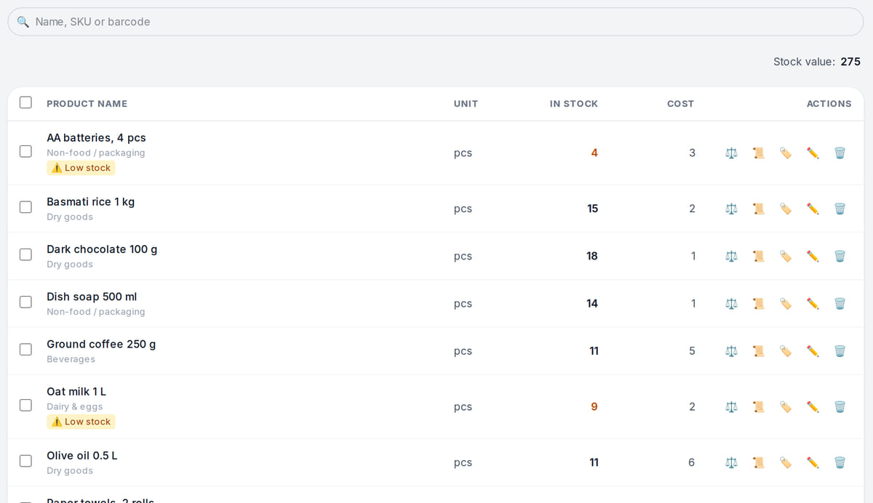Screen dimensions: 873x503
Task: Click price tag icon for Oat milk
Action: tap(786, 406)
